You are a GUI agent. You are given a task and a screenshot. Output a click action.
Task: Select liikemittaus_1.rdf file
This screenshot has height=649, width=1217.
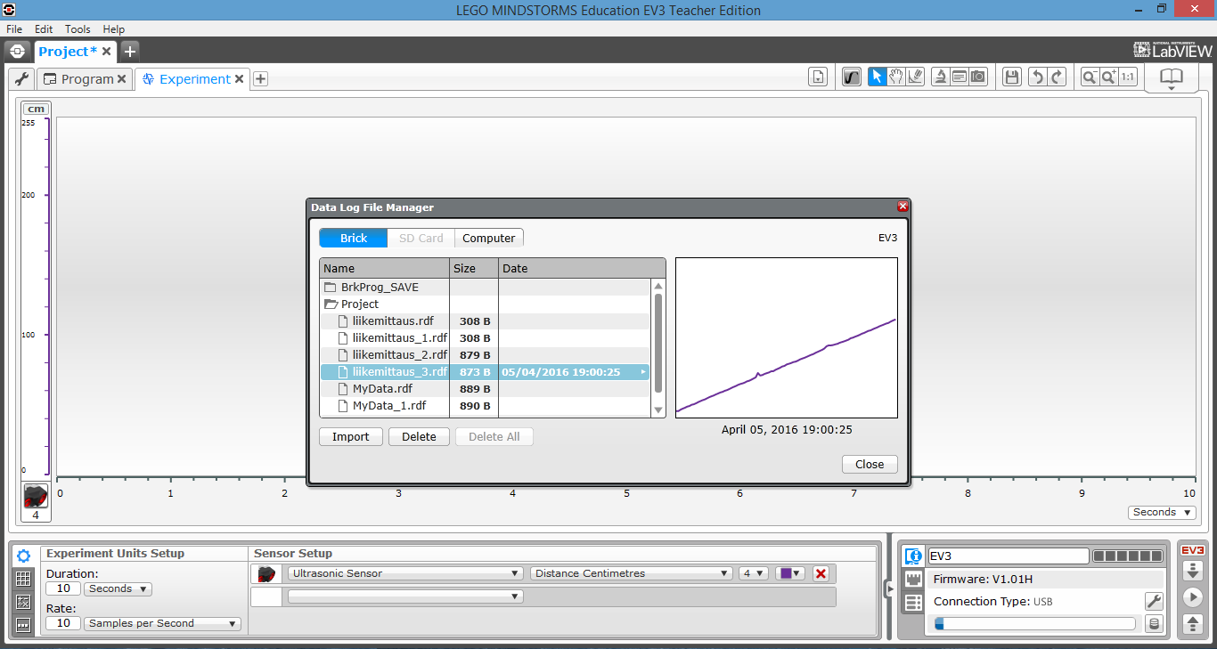pos(485,338)
